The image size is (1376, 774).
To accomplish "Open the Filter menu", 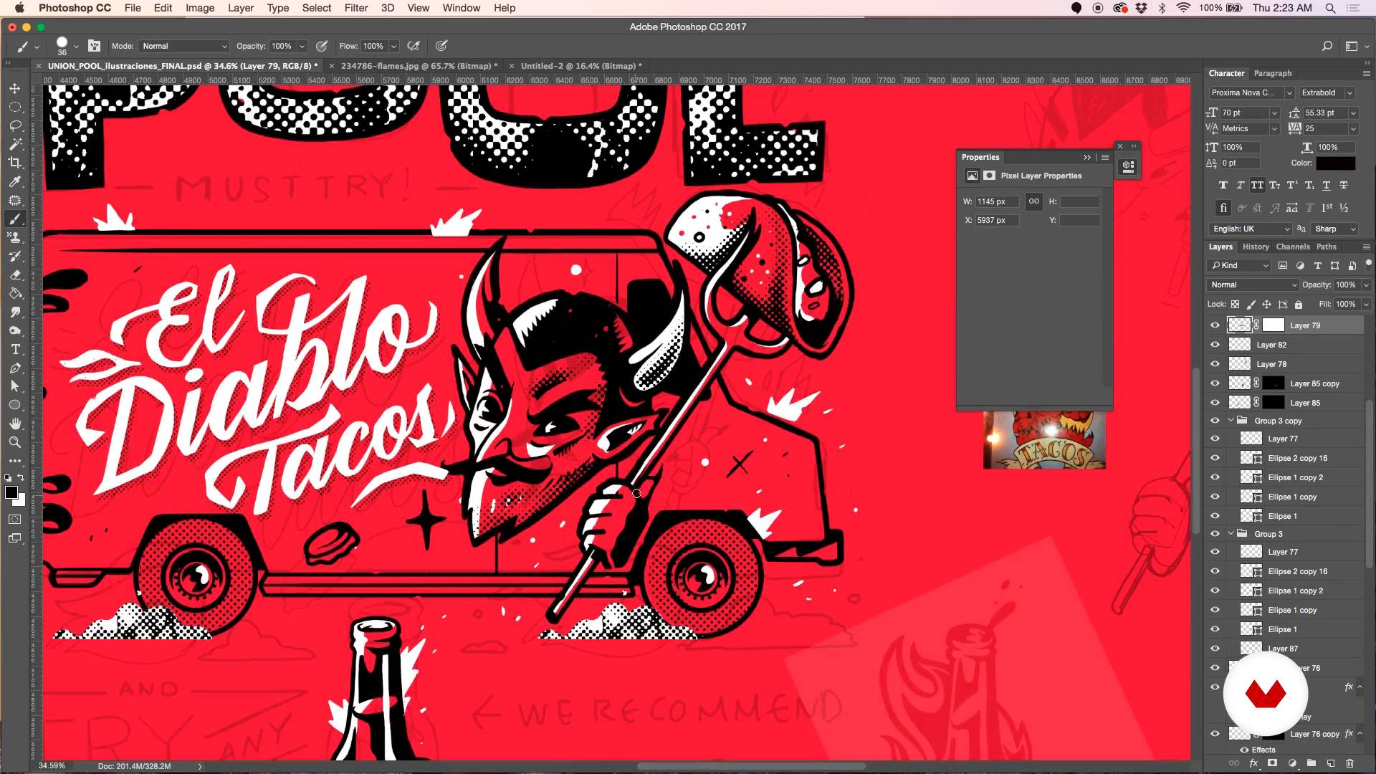I will (355, 8).
